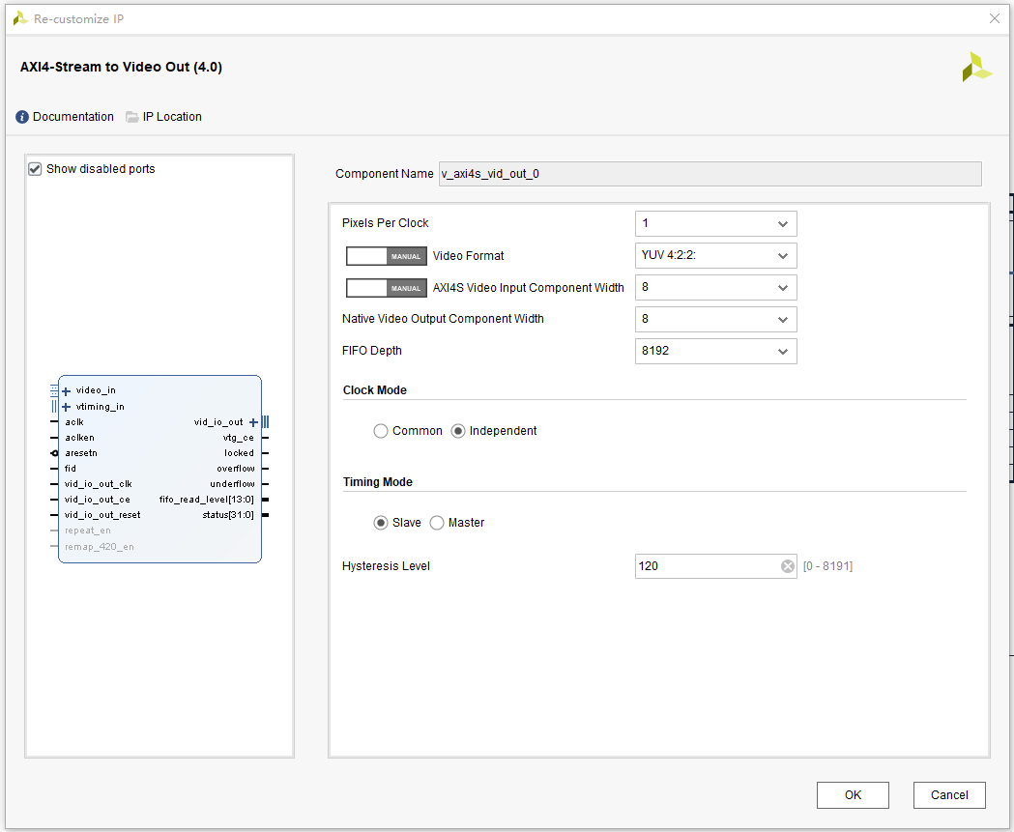1014x832 pixels.
Task: Switch Timing Mode to Master
Action: [x=436, y=522]
